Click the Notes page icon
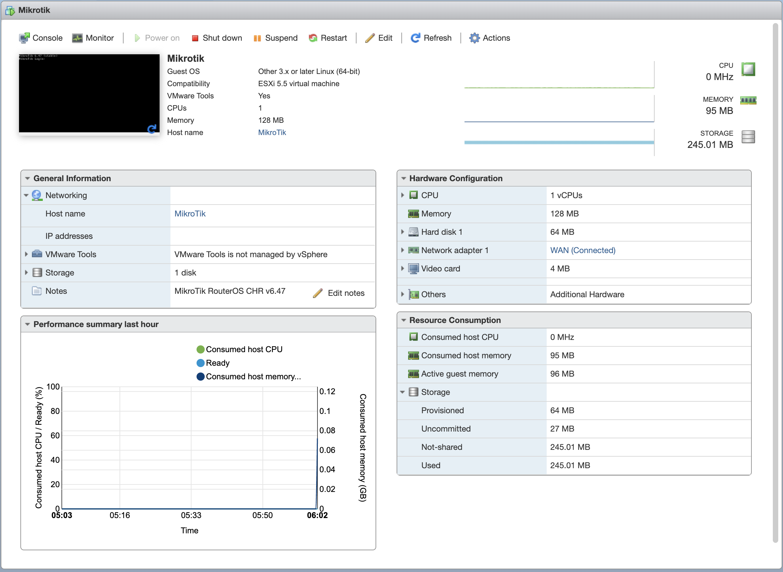783x572 pixels. pyautogui.click(x=37, y=290)
